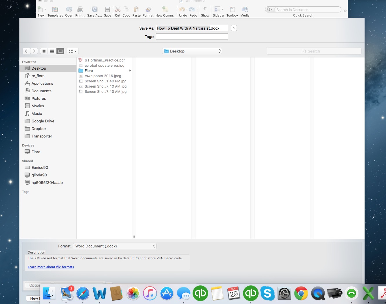Image resolution: width=386 pixels, height=304 pixels.
Task: Go back with the left arrow button
Action: point(26,51)
